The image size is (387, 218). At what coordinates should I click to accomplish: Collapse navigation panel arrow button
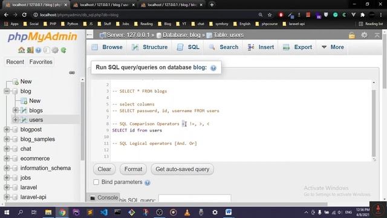coord(89,35)
